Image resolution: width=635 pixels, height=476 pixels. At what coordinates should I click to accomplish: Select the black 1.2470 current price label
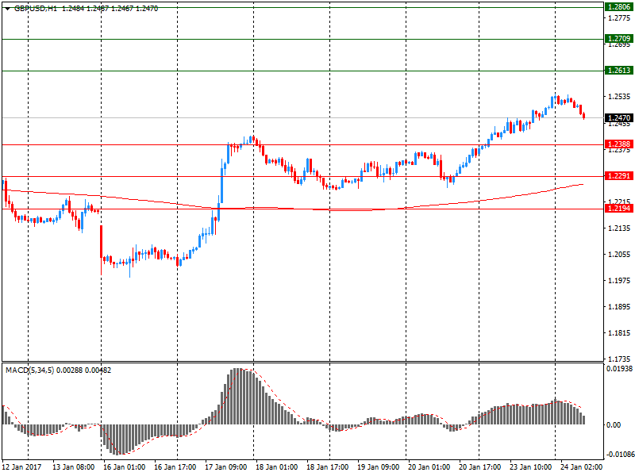[x=619, y=117]
